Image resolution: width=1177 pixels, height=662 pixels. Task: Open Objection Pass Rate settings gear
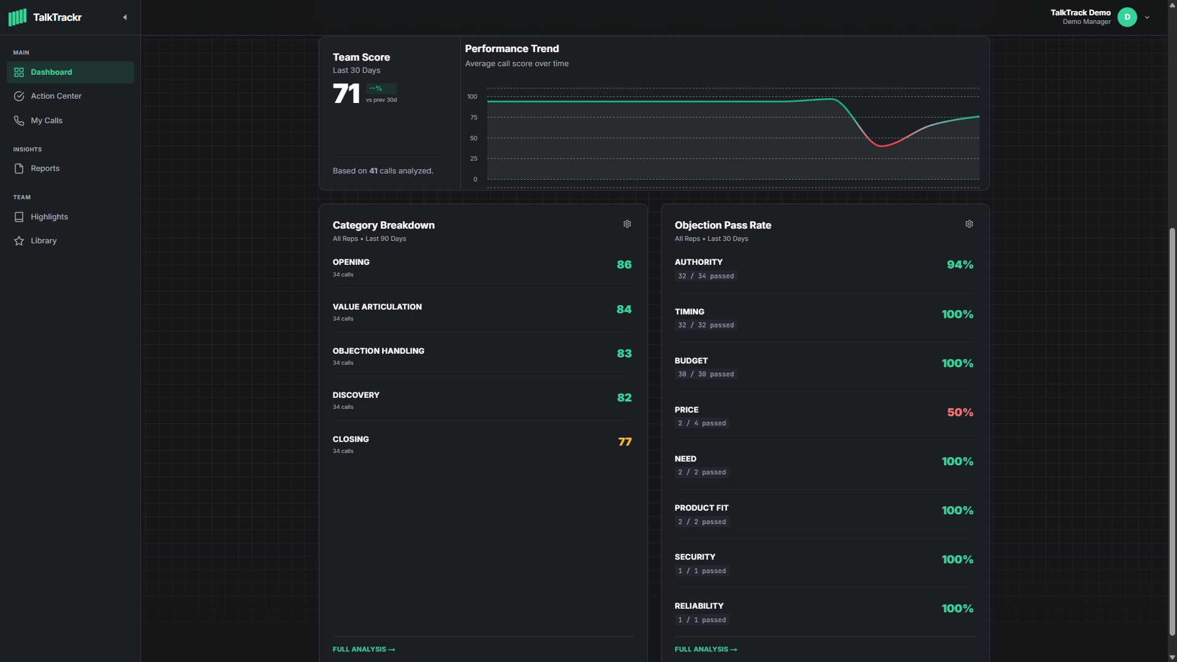(x=969, y=224)
